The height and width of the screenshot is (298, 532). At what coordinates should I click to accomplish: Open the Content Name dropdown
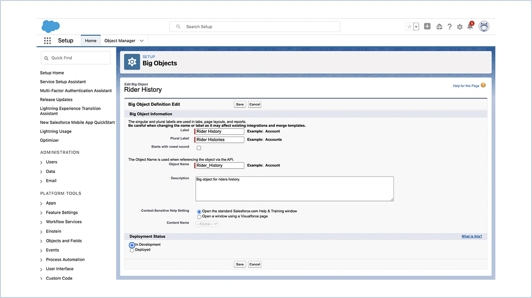tap(207, 223)
